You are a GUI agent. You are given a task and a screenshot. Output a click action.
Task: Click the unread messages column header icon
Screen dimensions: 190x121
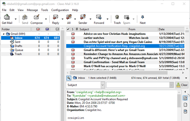(x=47, y=29)
